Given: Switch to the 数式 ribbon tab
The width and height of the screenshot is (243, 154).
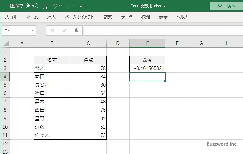Looking at the screenshot, I should 108,17.
